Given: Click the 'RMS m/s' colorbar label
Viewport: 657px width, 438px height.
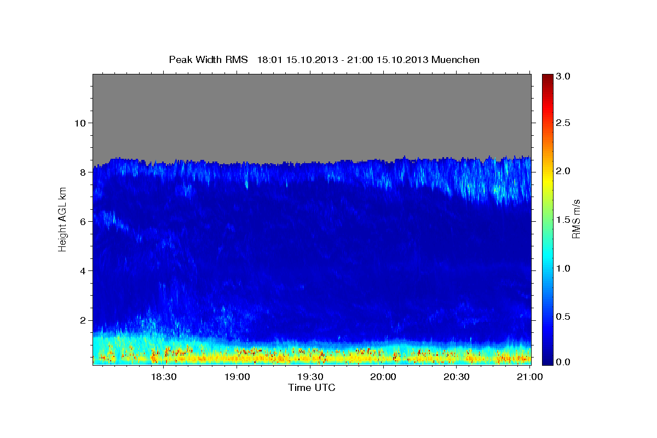Looking at the screenshot, I should 576,220.
